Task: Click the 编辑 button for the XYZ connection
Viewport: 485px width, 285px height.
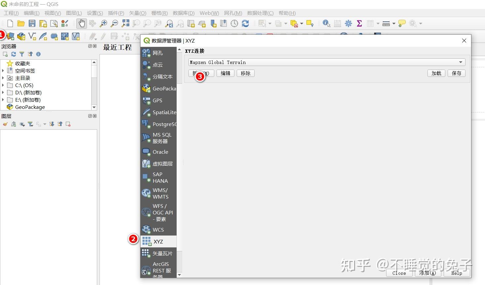Action: coord(225,73)
